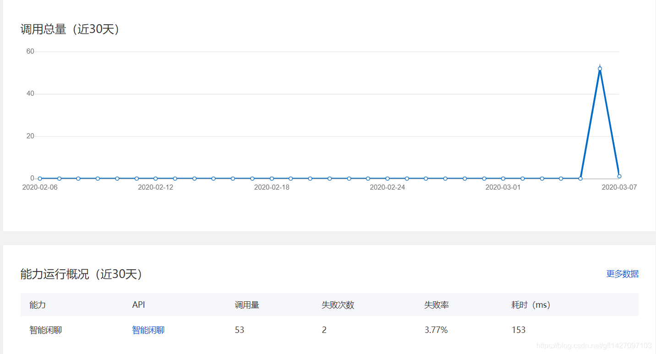Click the 能力 column header
Viewport: 656px width, 354px height.
[x=38, y=305]
